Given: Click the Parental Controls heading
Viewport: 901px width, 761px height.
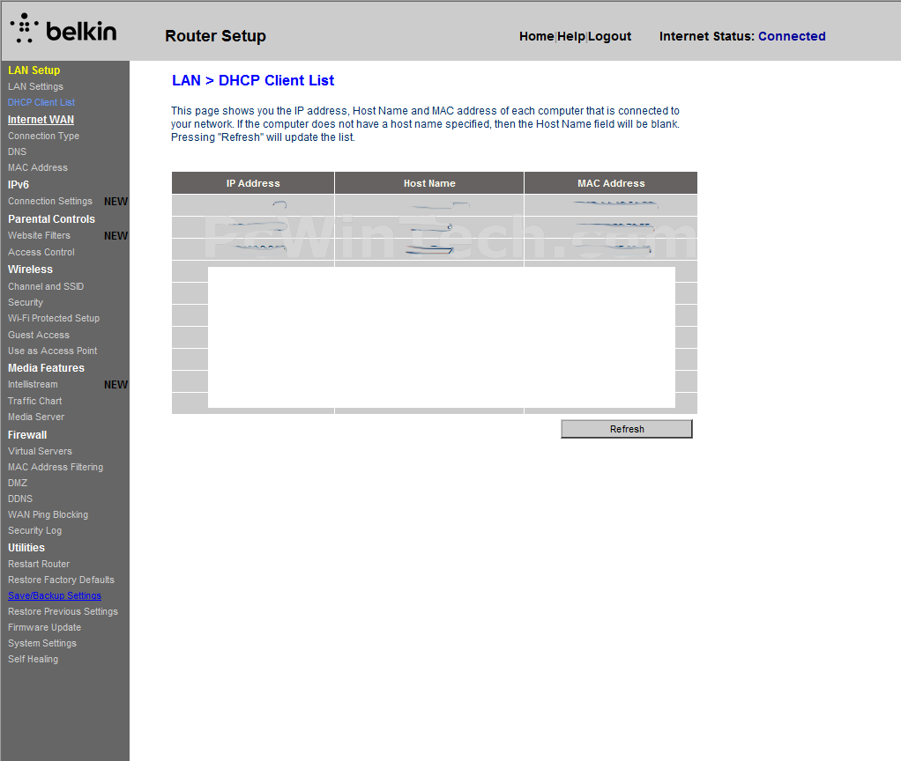Looking at the screenshot, I should point(51,218).
